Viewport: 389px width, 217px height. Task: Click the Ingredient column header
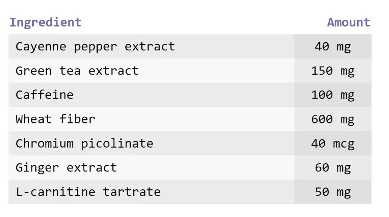tap(46, 22)
